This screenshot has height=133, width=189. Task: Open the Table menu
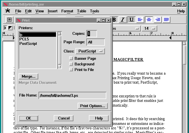tap(82, 11)
